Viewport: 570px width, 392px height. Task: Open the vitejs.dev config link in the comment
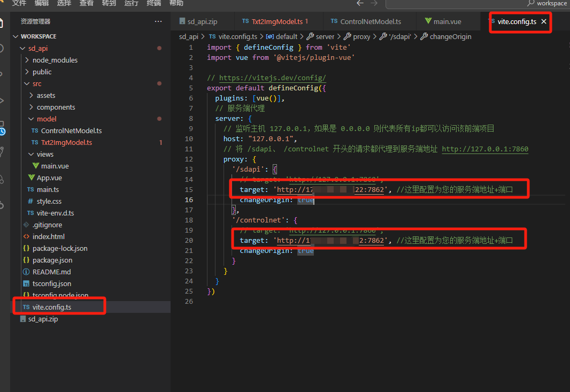(x=272, y=78)
